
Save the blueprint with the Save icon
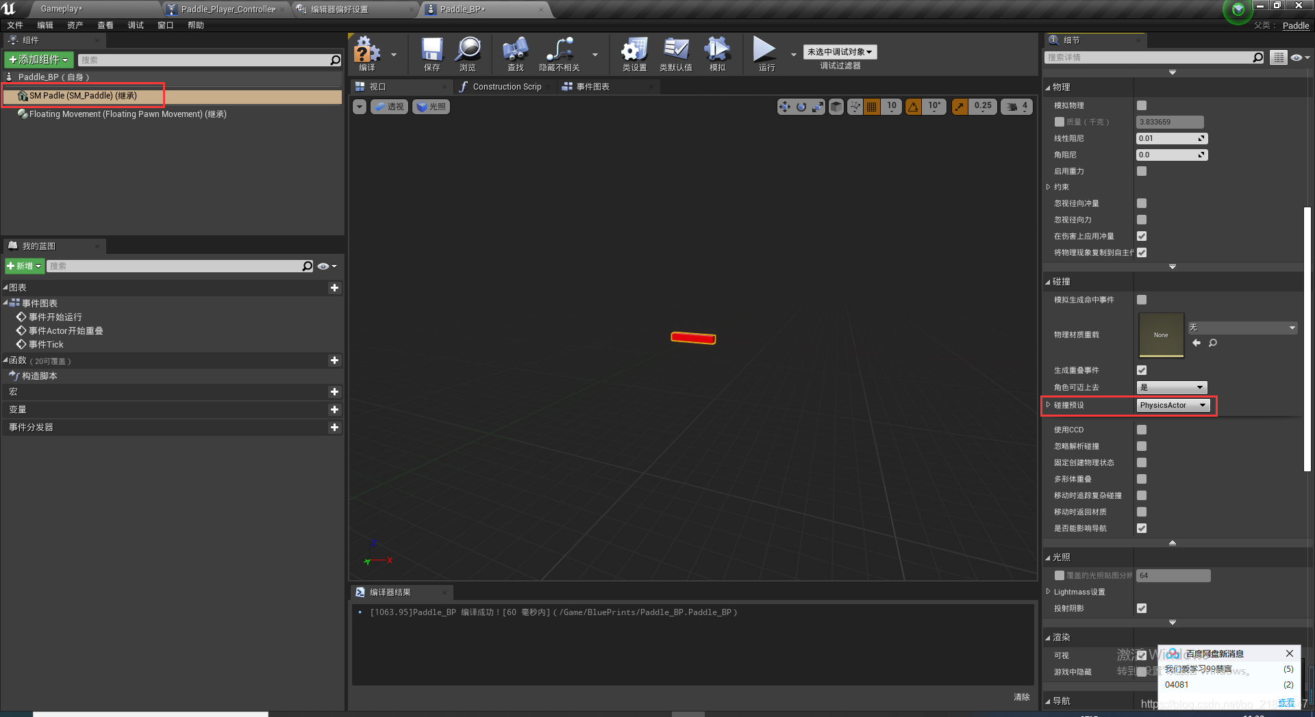[431, 54]
